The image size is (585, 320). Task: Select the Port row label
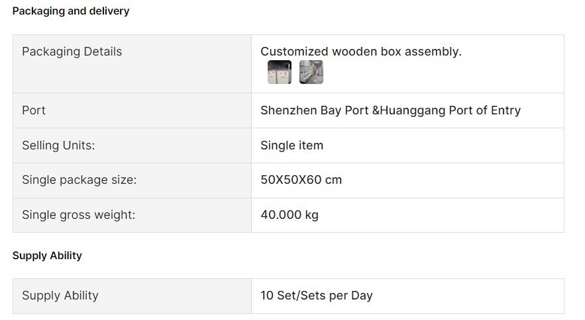tap(34, 110)
